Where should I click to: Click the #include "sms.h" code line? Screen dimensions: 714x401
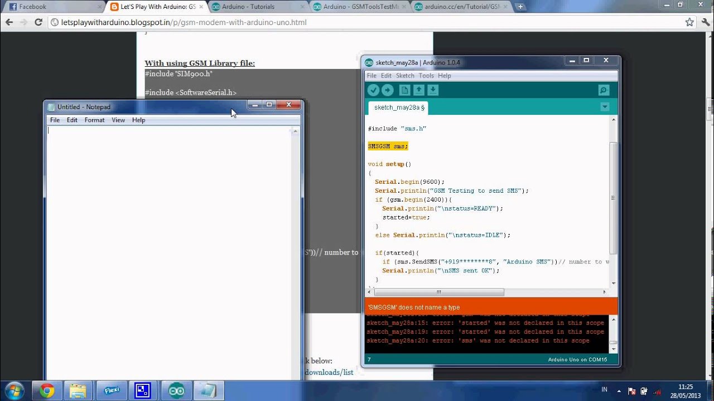(397, 129)
